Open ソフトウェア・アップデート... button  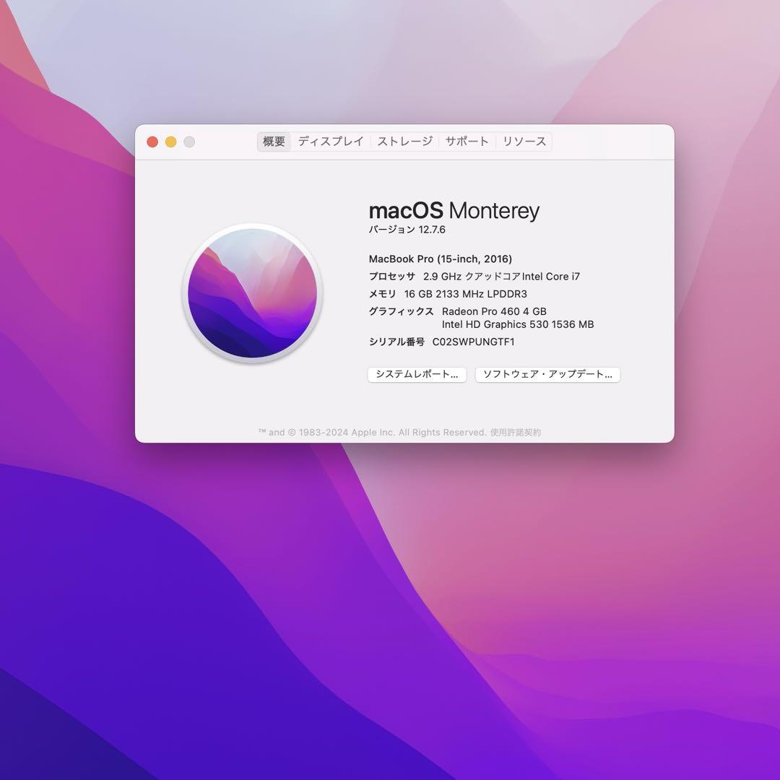click(547, 375)
